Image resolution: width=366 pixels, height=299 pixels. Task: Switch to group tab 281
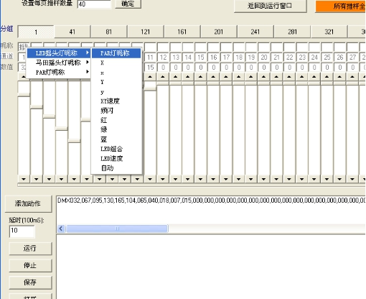pyautogui.click(x=292, y=32)
